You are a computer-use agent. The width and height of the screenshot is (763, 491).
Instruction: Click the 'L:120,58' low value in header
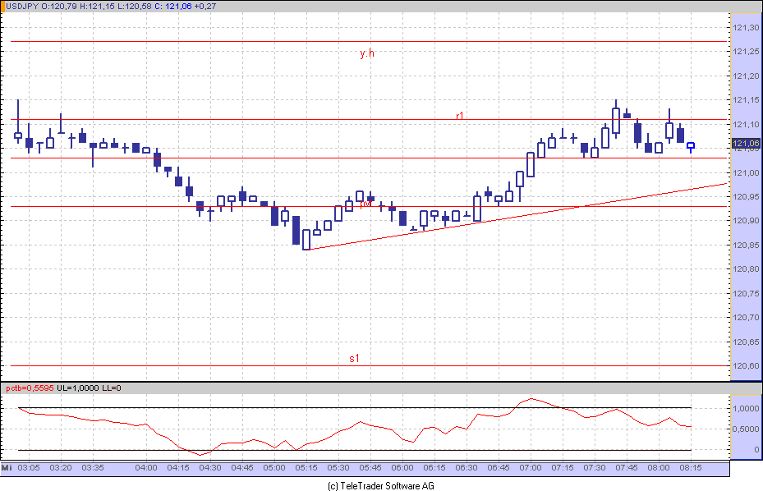coord(133,7)
